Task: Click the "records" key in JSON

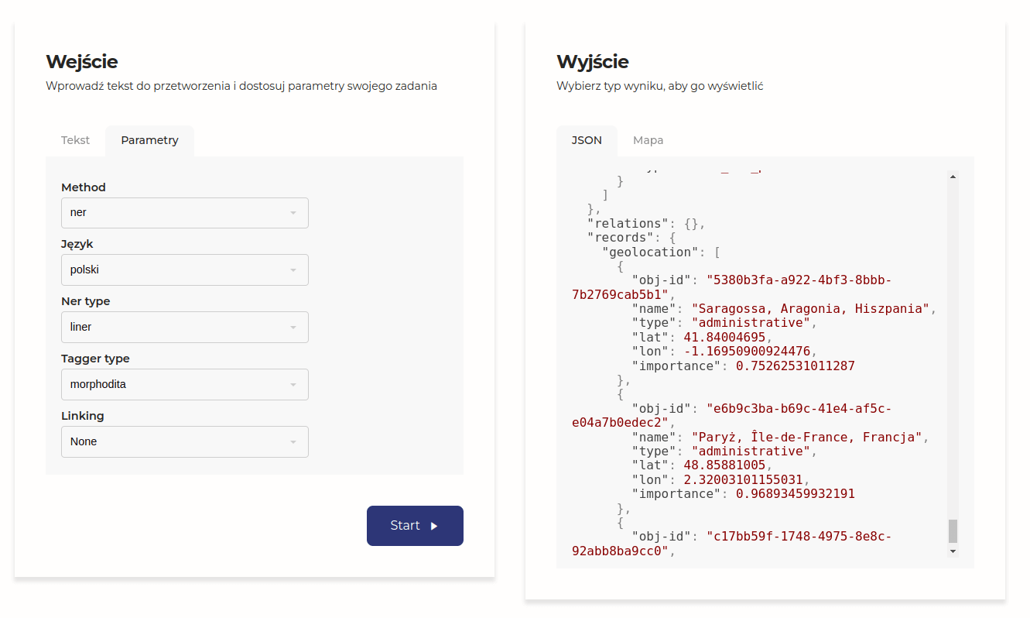Action: pos(621,238)
